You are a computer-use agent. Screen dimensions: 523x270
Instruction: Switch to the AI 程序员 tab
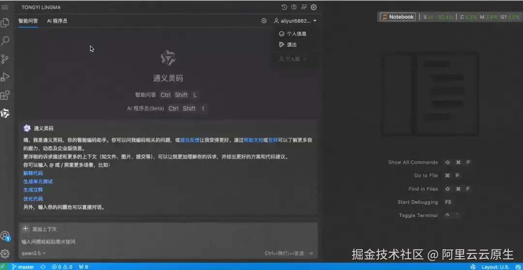(x=57, y=21)
